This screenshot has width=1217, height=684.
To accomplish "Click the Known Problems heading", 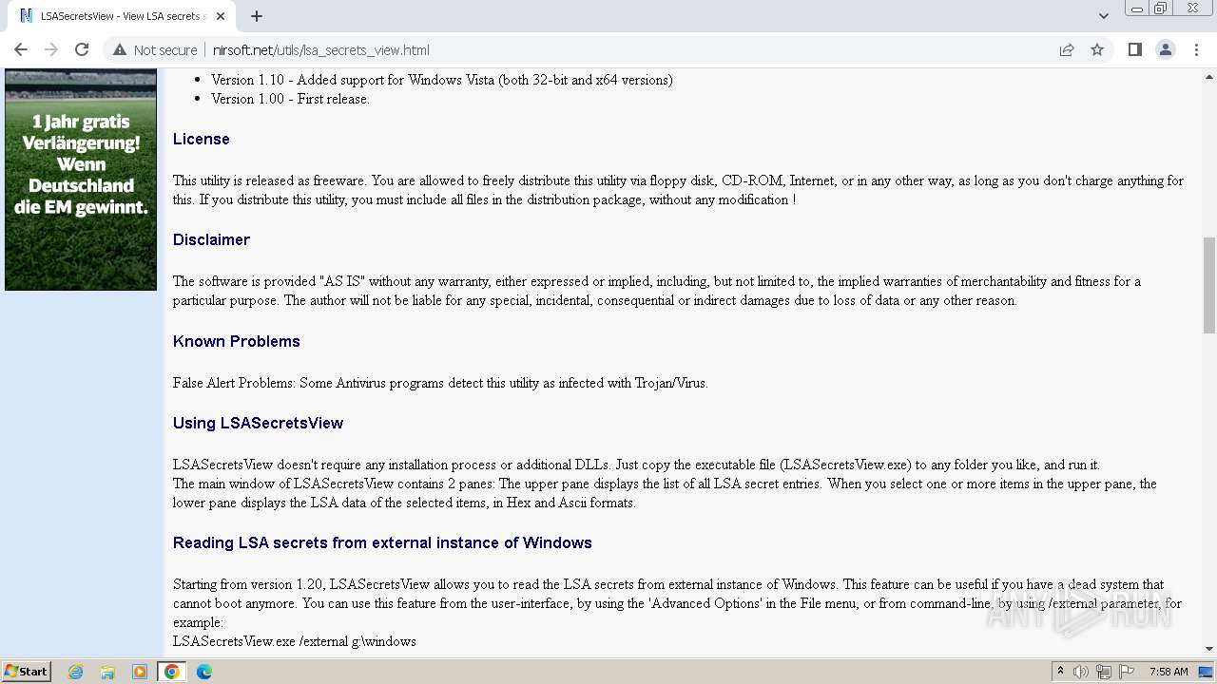I will (237, 341).
